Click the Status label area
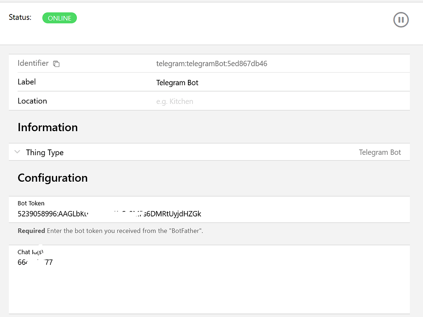 pyautogui.click(x=19, y=18)
